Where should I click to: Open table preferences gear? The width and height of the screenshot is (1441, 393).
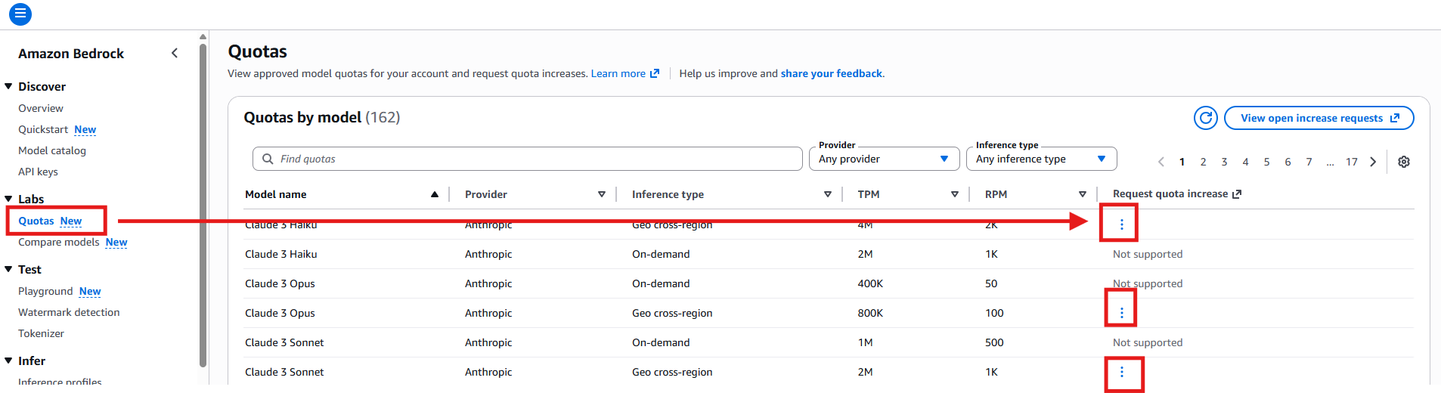(1404, 162)
